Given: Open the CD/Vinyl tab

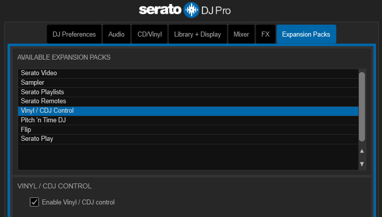Looking at the screenshot, I should [149, 35].
